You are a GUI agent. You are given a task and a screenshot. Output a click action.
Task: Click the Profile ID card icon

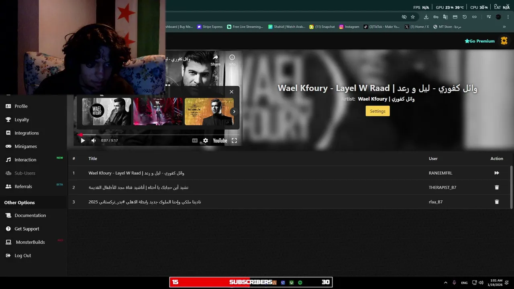(x=8, y=106)
